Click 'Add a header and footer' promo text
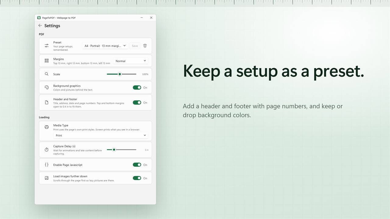 click(263, 111)
